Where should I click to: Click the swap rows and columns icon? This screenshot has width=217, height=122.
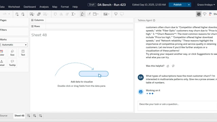[x=55, y=14]
